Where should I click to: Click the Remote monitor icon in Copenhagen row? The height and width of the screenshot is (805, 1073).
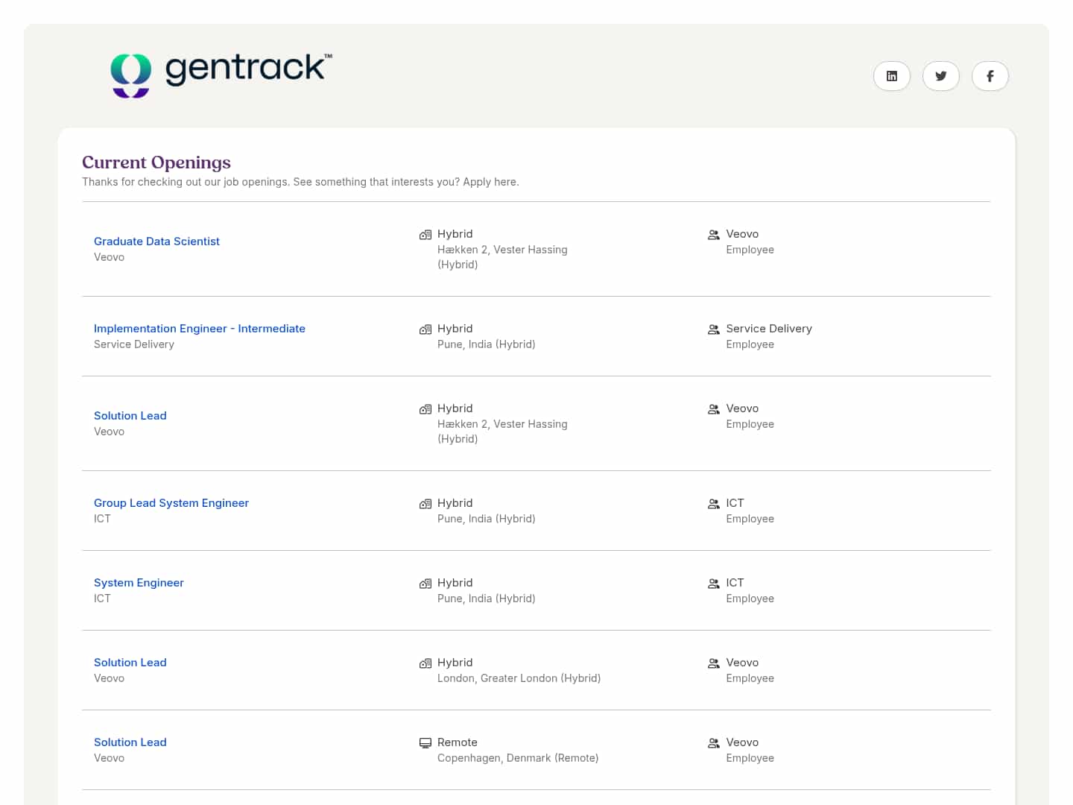[425, 743]
